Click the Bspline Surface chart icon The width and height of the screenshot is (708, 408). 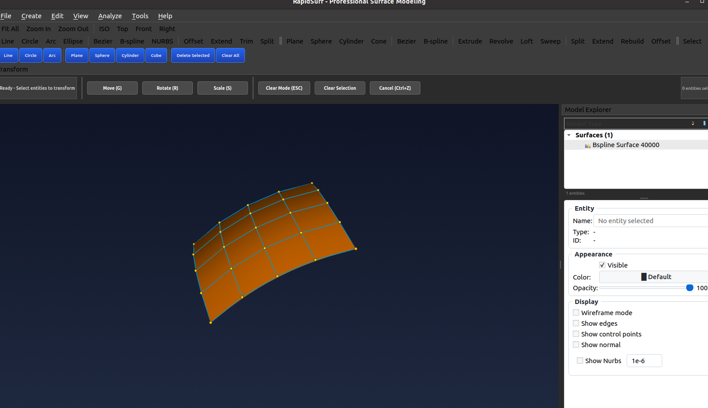(x=588, y=145)
